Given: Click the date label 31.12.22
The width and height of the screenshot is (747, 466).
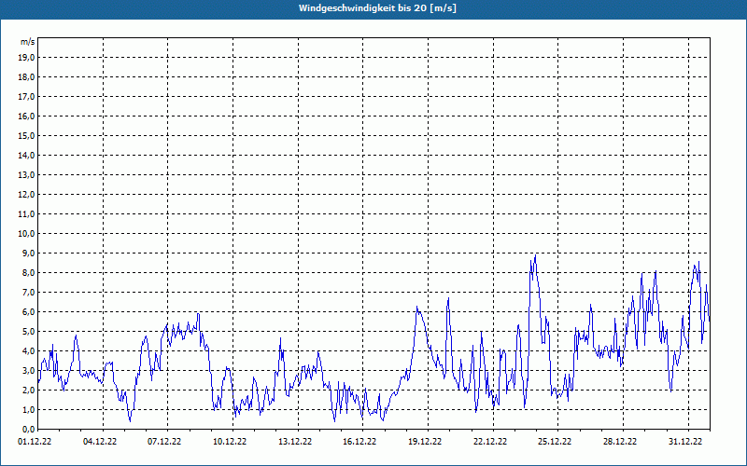Looking at the screenshot, I should click(x=685, y=442).
